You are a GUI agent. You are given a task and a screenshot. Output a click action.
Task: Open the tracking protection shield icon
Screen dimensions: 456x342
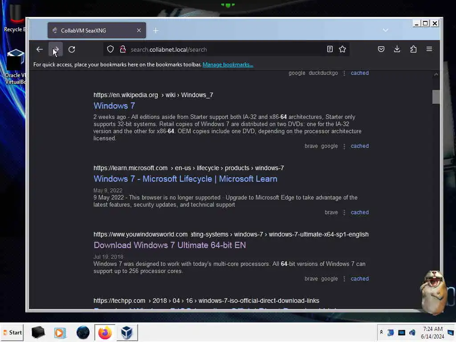[110, 49]
